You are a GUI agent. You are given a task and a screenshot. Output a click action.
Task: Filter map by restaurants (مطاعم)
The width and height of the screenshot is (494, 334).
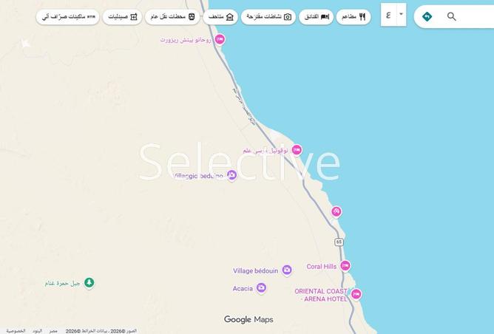(353, 16)
